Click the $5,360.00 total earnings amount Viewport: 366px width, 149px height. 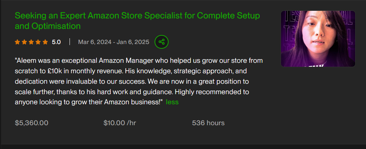coord(32,123)
